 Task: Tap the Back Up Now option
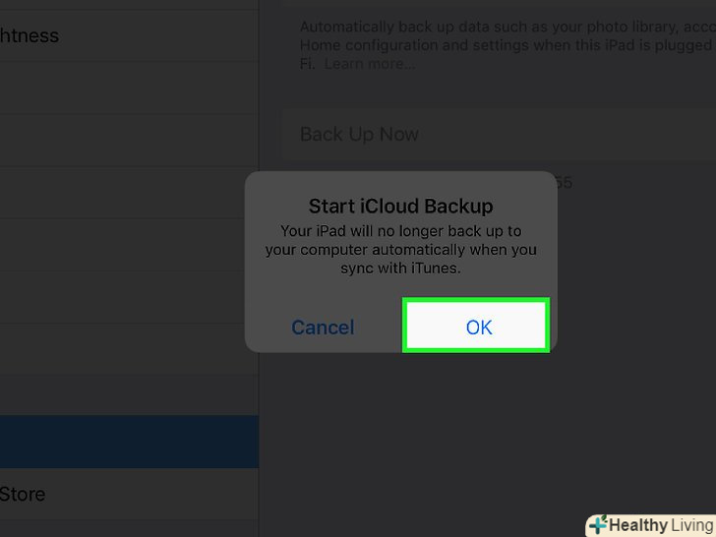coord(359,135)
